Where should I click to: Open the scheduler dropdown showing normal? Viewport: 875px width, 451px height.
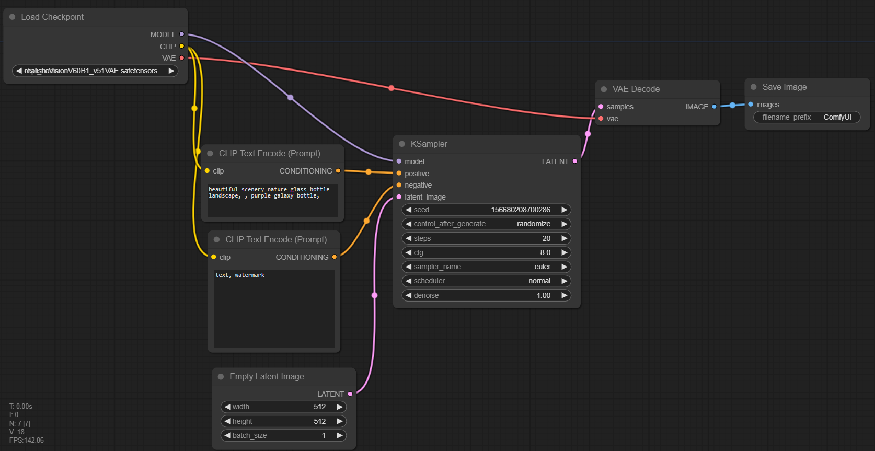(486, 281)
